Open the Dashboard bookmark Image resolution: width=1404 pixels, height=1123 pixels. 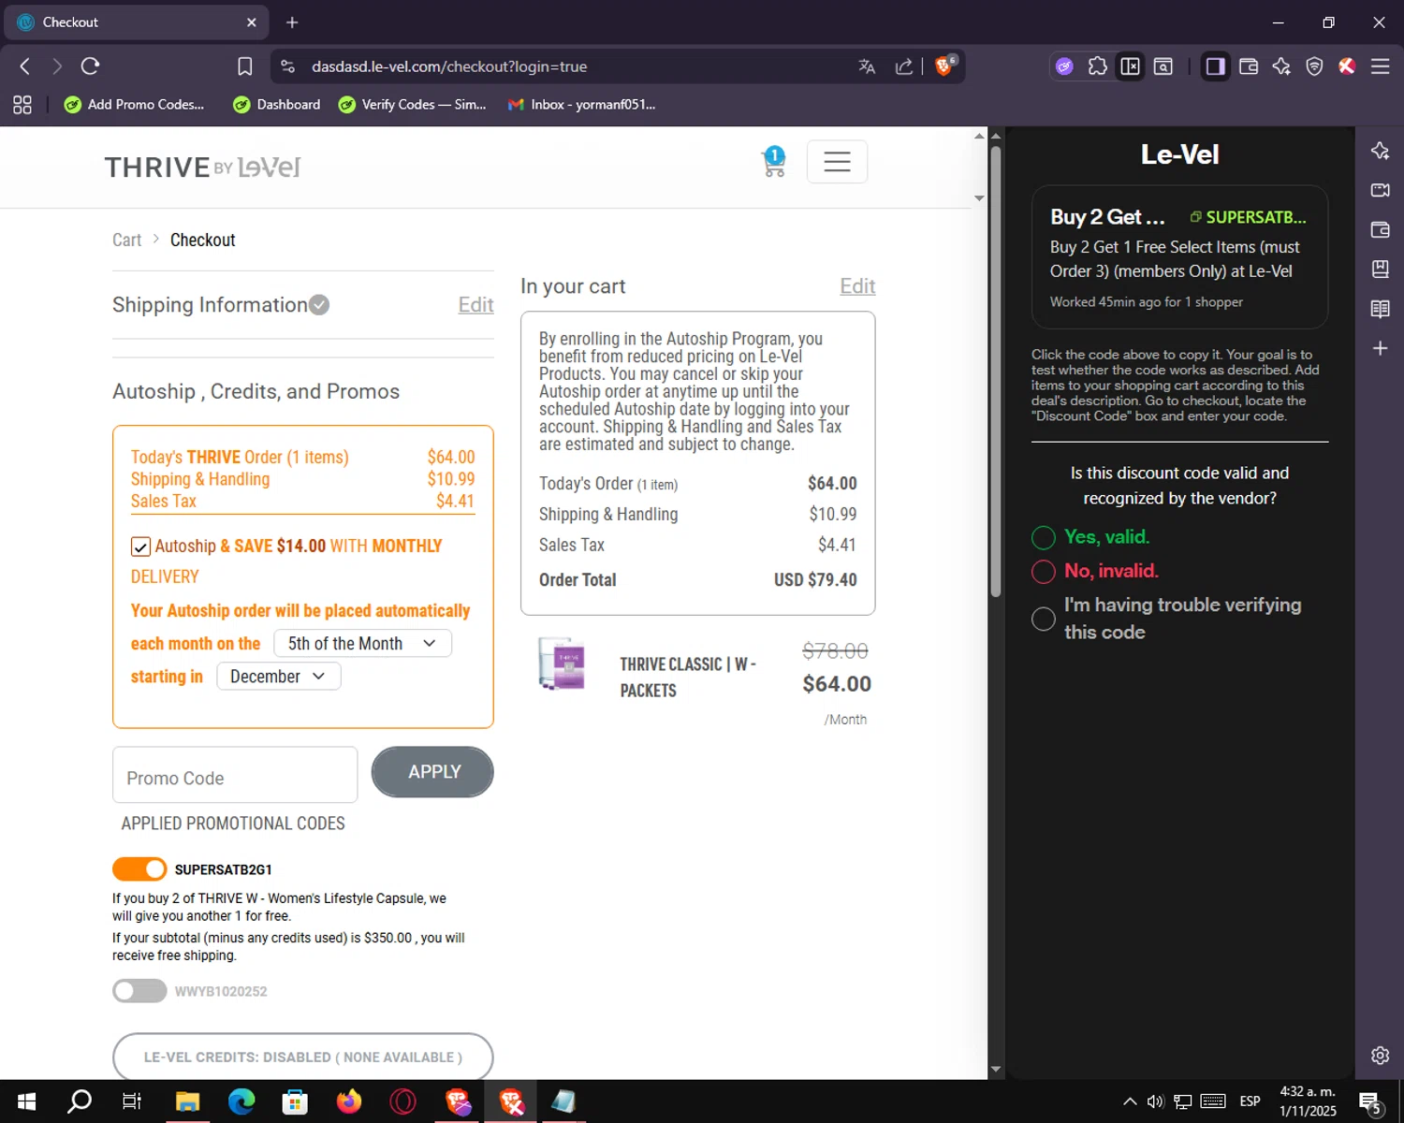[277, 105]
